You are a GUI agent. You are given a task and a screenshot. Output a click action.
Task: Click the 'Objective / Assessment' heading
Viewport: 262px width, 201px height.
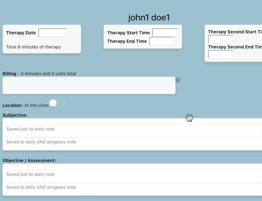pyautogui.click(x=29, y=160)
